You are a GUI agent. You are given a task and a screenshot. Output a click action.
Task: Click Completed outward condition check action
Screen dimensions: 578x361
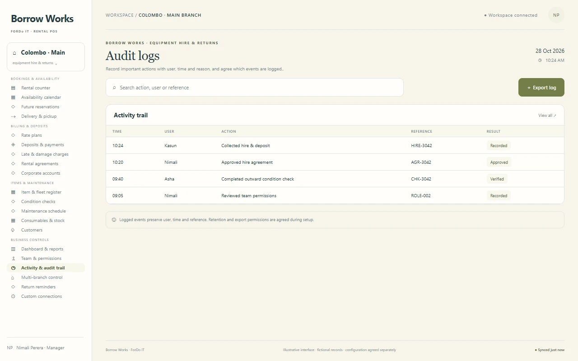[x=257, y=179]
